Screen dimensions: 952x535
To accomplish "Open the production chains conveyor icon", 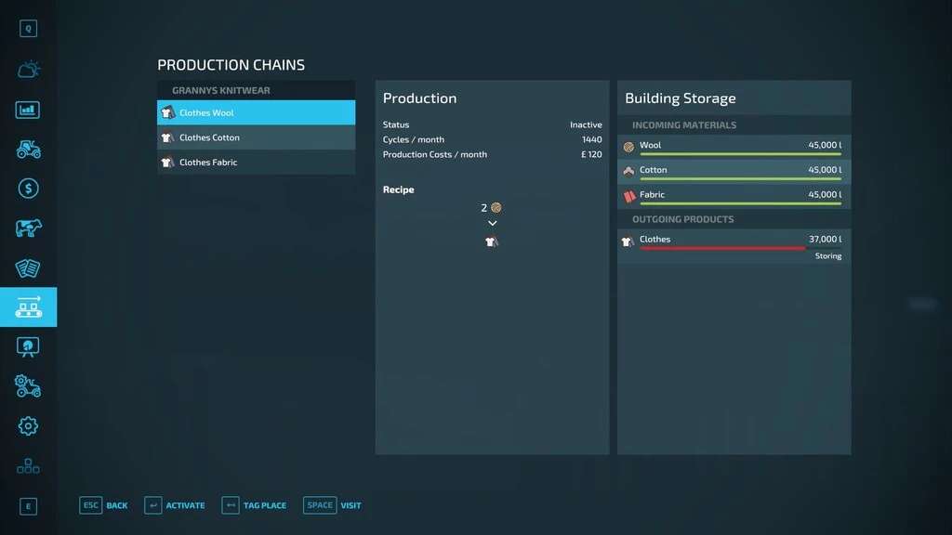I will coord(28,307).
